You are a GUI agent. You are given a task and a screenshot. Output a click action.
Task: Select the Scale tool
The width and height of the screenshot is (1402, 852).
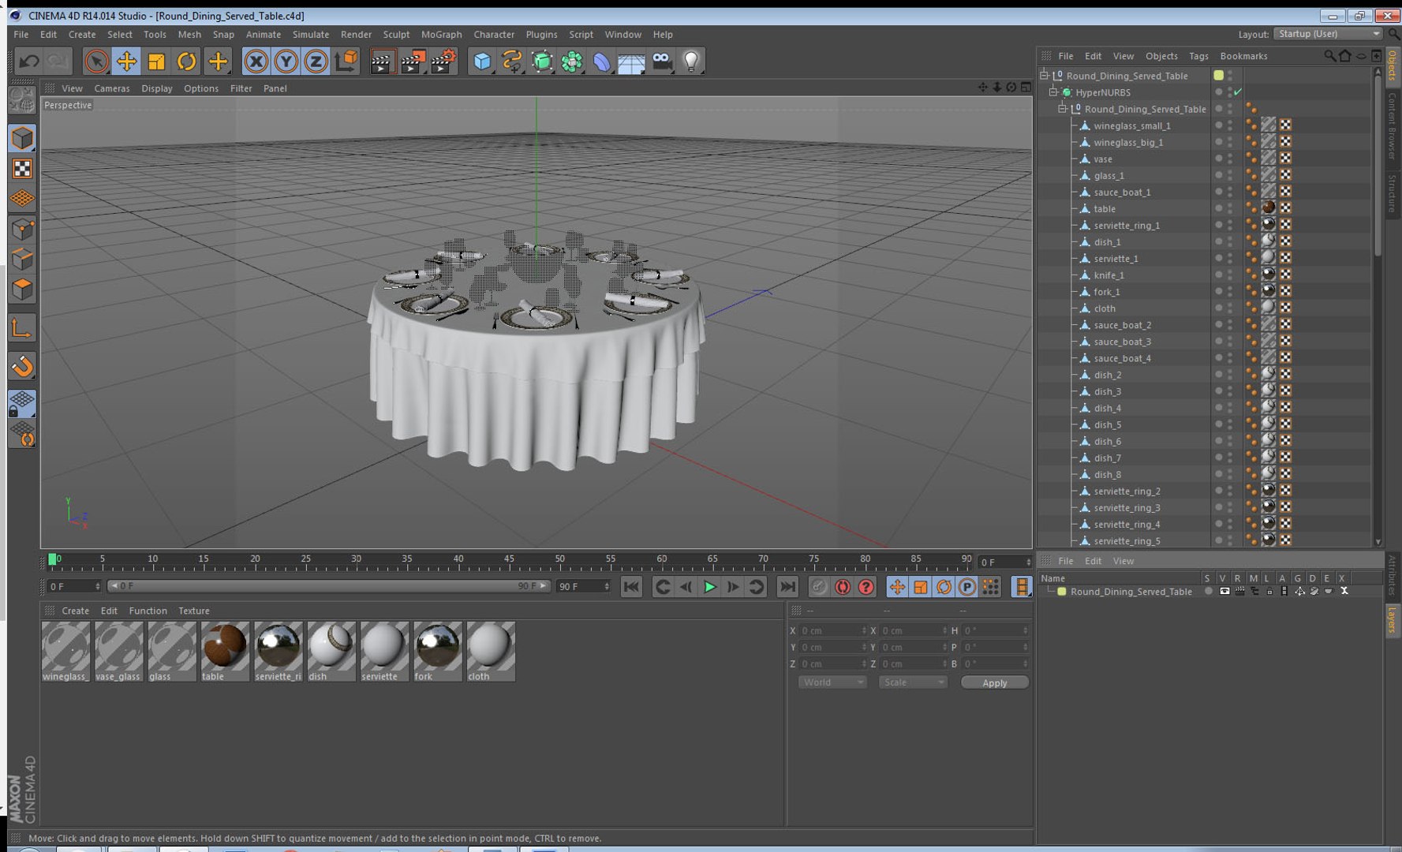pyautogui.click(x=156, y=61)
